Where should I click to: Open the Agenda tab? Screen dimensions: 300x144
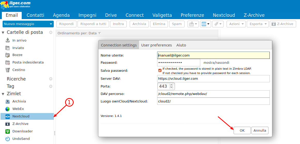pyautogui.click(x=61, y=15)
